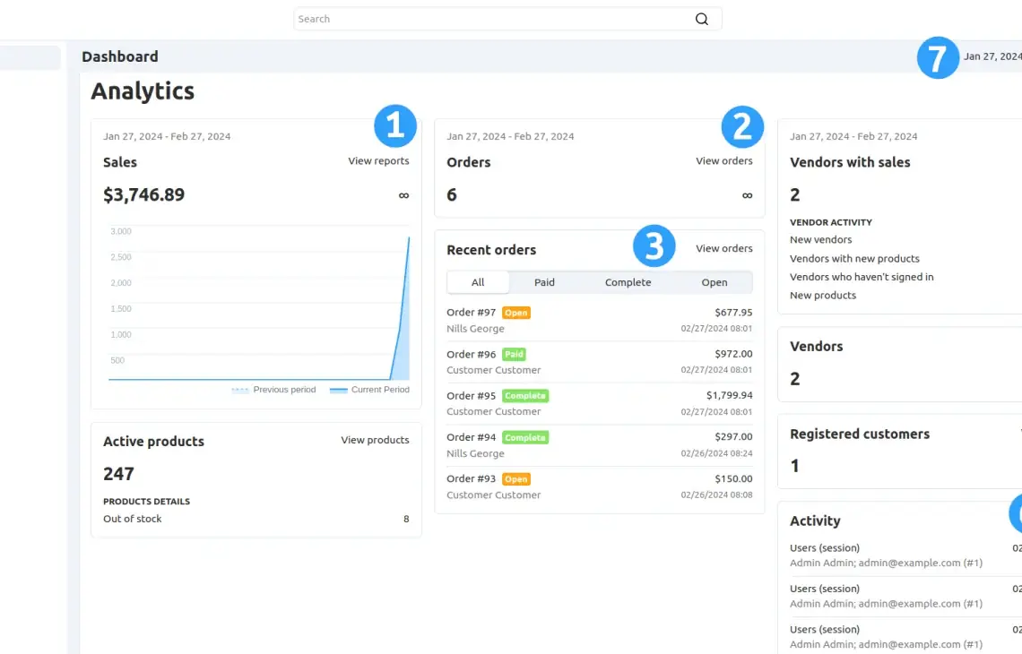This screenshot has height=654, width=1022.
Task: Click the first Users (session) activity entry
Action: tap(905, 555)
